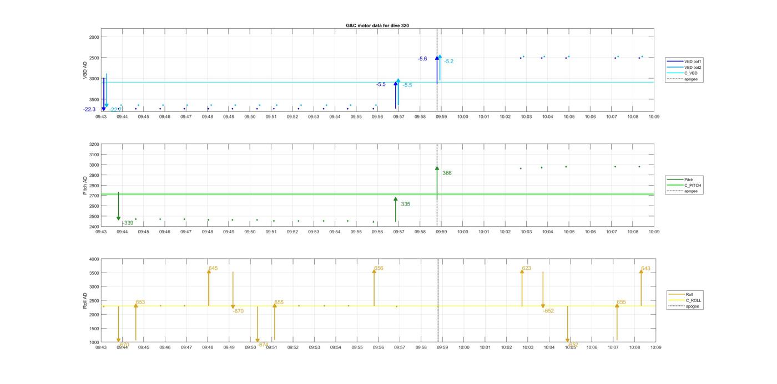This screenshot has height=384, width=777.
Task: Click the '10:00' tick under Pitch plot
Action: point(462,232)
